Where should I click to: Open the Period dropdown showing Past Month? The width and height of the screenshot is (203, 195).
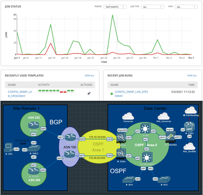pos(115,7)
